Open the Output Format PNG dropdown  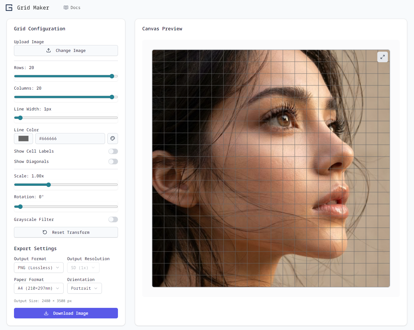click(39, 268)
